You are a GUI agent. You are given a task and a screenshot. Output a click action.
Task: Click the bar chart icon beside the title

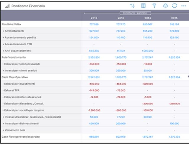click(x=6, y=6)
